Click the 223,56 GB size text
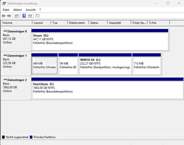Image resolution: width=184 pixels, height=145 pixels. (x=9, y=63)
